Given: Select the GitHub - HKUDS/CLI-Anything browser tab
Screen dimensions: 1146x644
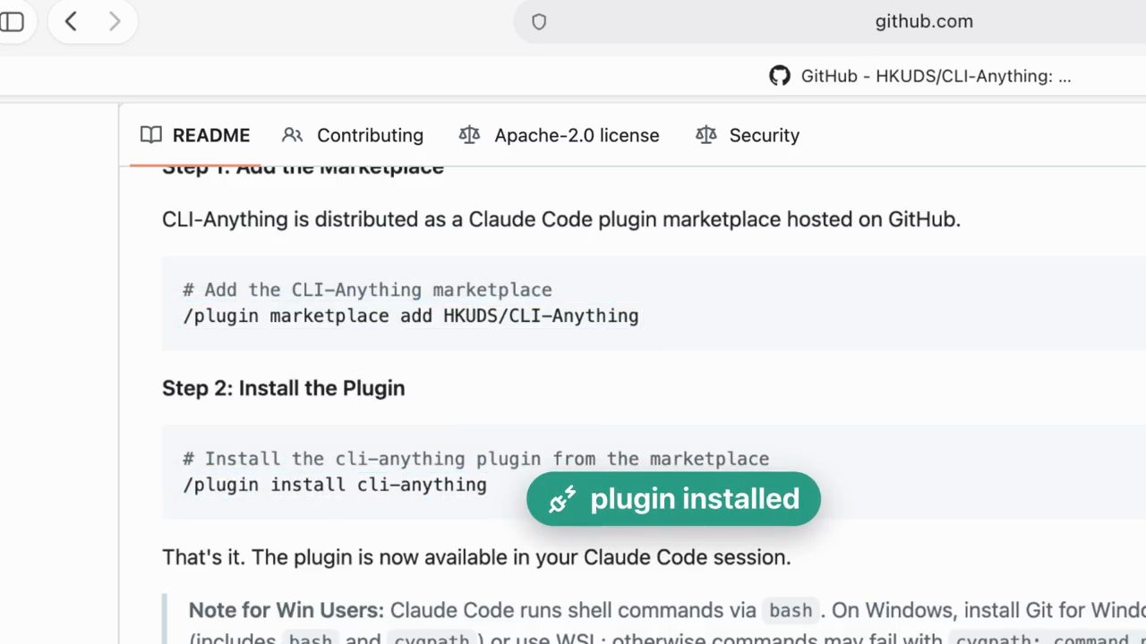Looking at the screenshot, I should (x=920, y=76).
